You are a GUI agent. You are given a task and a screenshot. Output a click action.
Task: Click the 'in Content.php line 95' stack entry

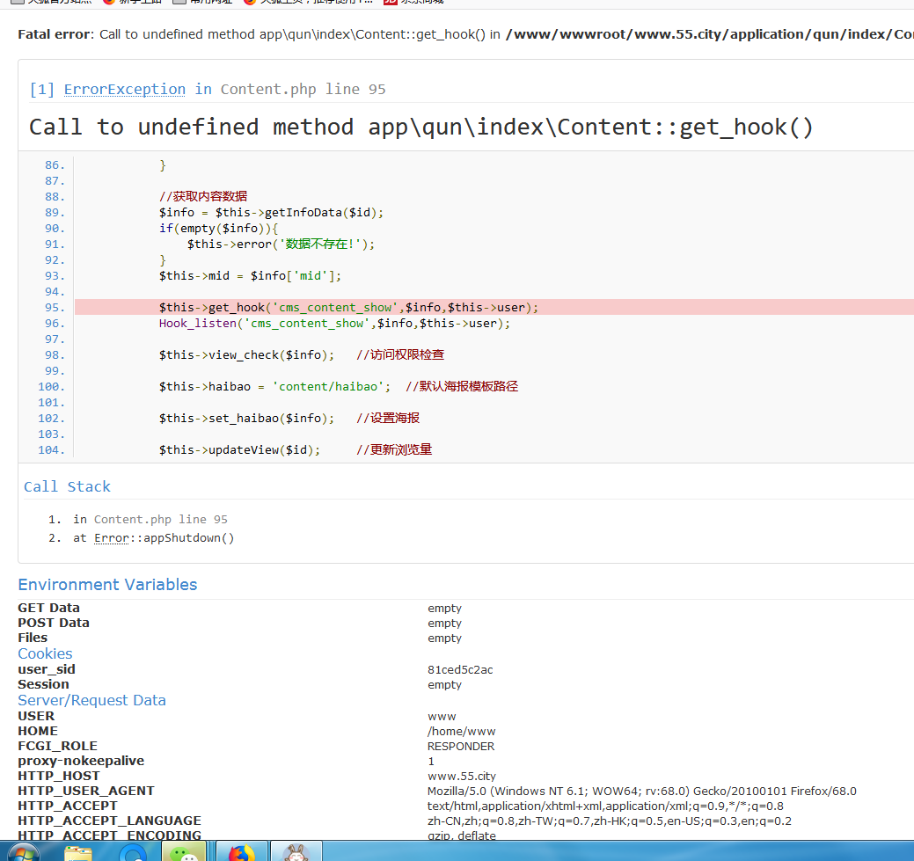150,519
